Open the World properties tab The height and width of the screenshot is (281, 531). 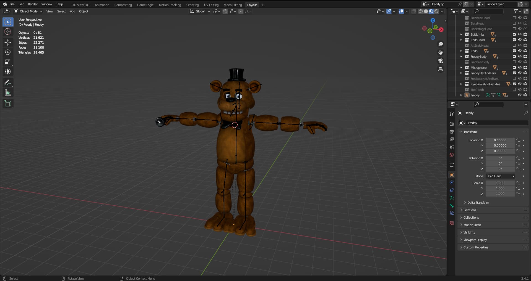point(452,155)
